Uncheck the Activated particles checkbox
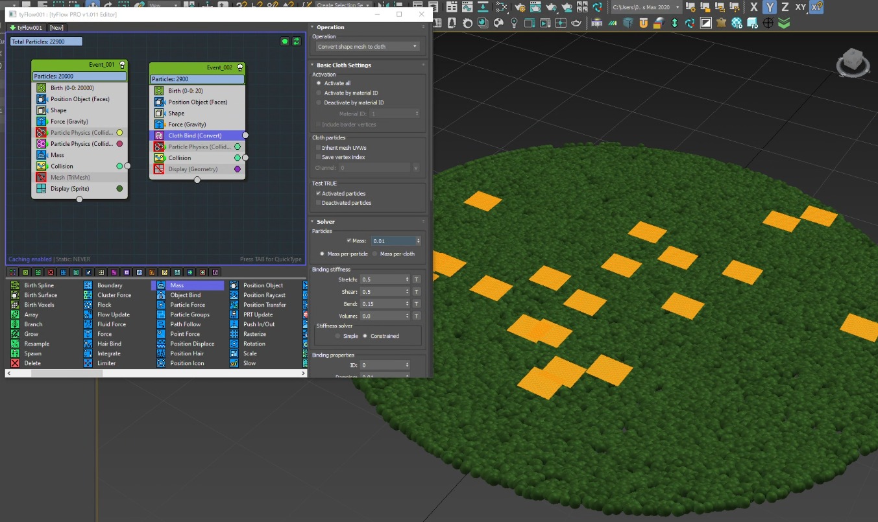The image size is (878, 522). [318, 193]
